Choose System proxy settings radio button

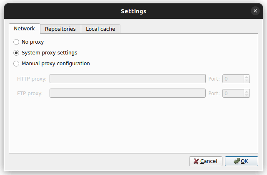(16, 53)
